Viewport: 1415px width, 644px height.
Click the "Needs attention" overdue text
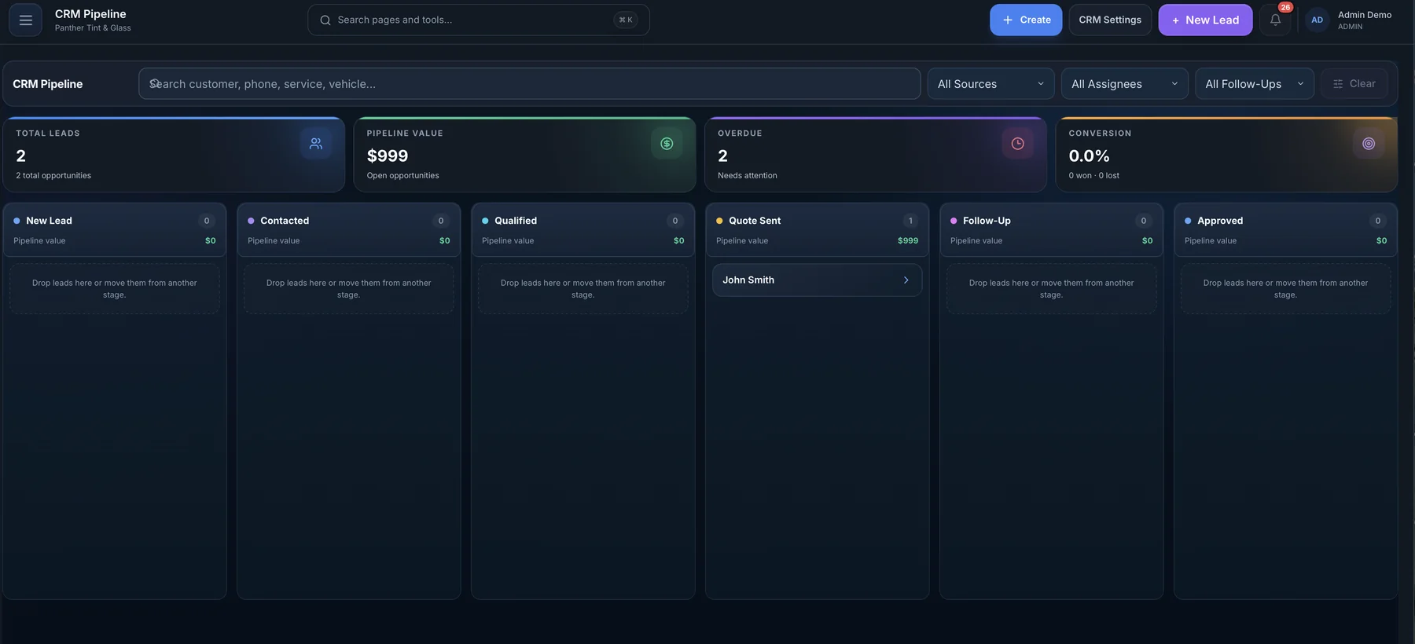pos(748,176)
